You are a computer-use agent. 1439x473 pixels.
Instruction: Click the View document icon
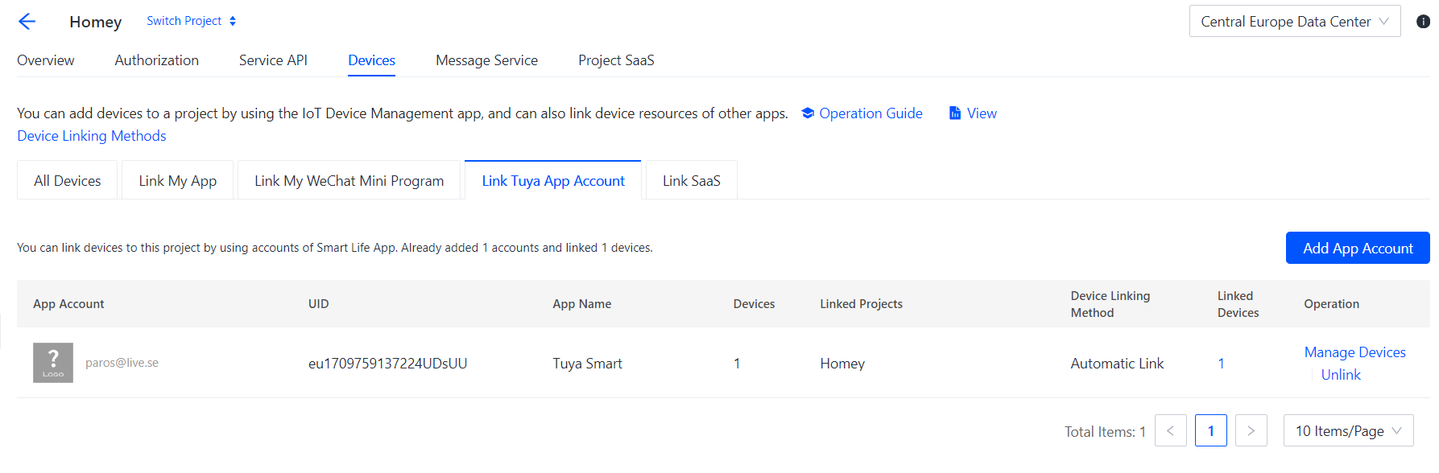pos(955,113)
